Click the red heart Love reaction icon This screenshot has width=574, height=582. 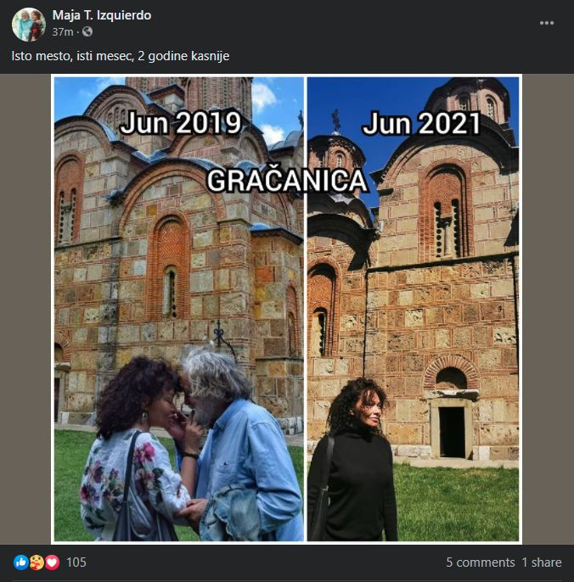coord(52,562)
